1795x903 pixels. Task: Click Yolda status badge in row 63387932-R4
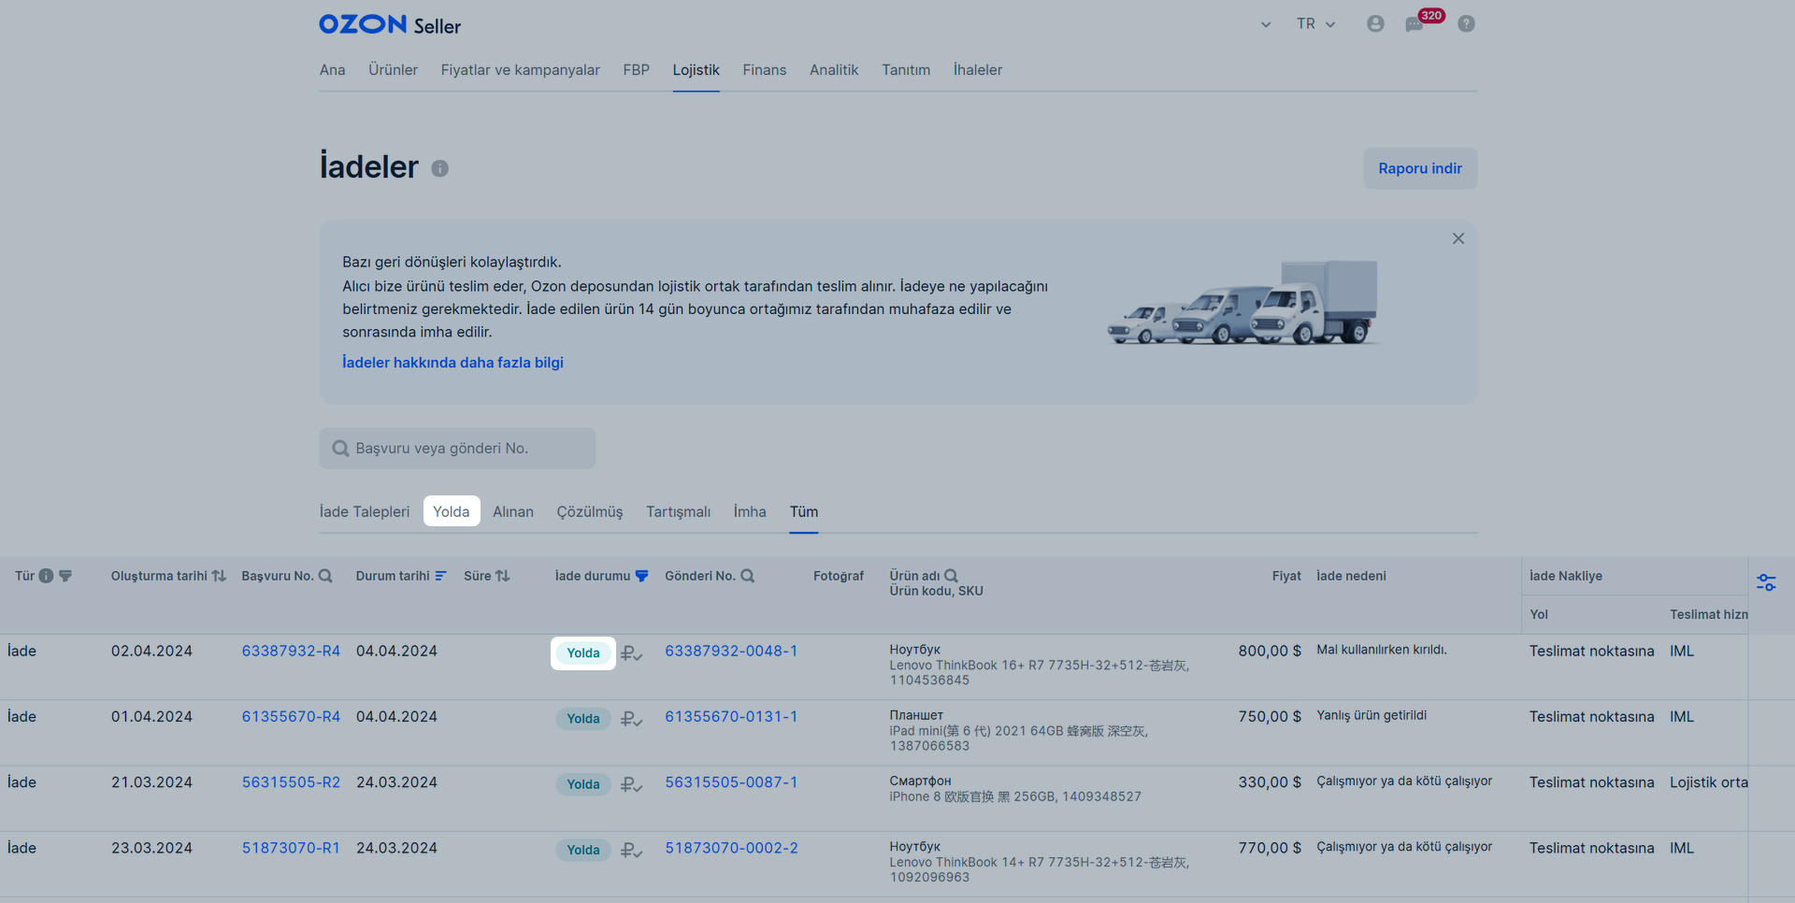click(x=583, y=653)
